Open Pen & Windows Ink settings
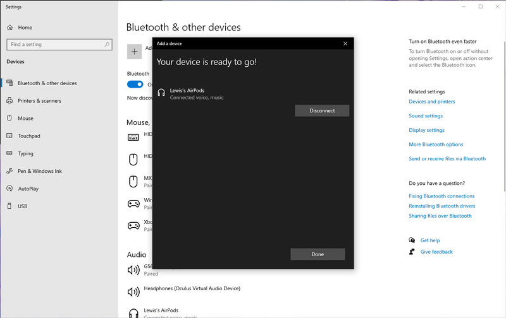This screenshot has height=318, width=506. (x=40, y=171)
